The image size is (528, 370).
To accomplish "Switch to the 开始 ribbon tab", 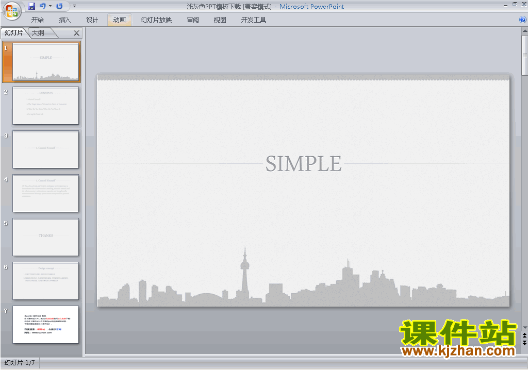I will point(37,20).
